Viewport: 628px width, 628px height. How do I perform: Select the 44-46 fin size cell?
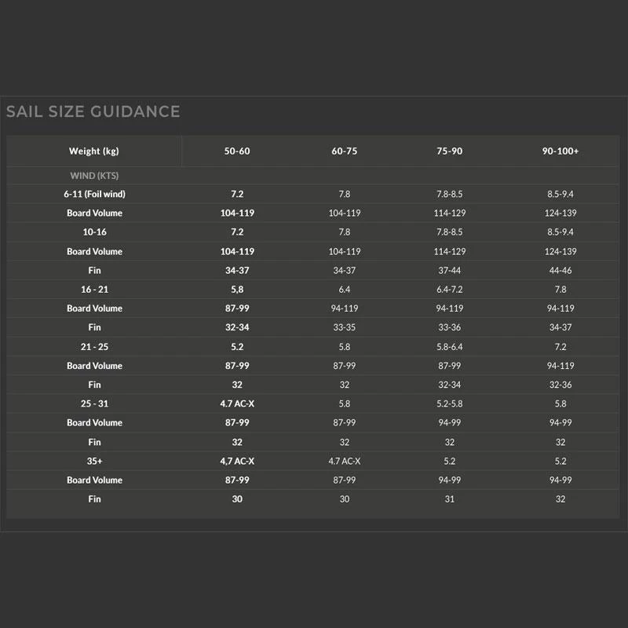pyautogui.click(x=560, y=271)
